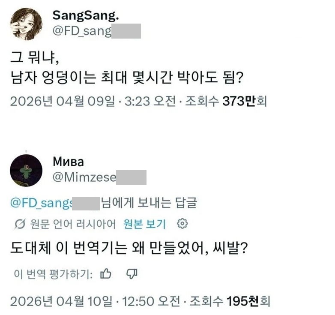
Task: Click the crossed-circle translation icon
Action: pyautogui.click(x=19, y=224)
